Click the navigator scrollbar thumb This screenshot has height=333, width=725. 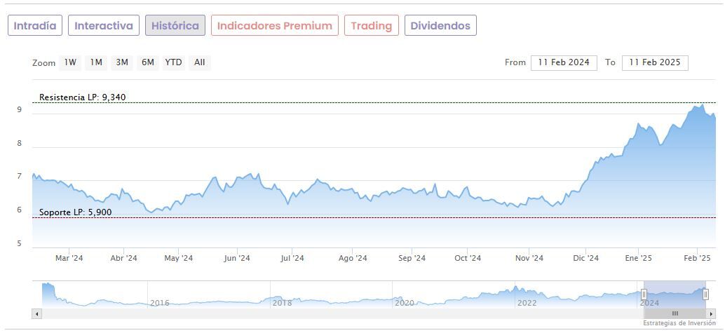675,313
